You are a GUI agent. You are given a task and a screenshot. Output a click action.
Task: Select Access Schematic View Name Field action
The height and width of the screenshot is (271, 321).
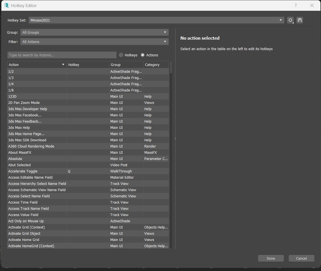88,190
